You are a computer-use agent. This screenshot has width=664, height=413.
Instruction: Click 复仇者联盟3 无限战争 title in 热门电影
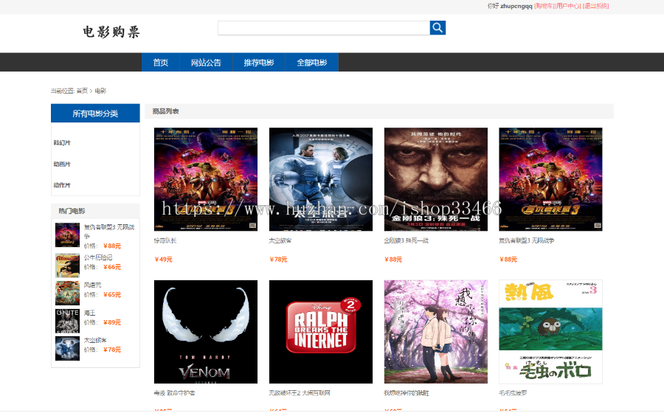point(109,231)
